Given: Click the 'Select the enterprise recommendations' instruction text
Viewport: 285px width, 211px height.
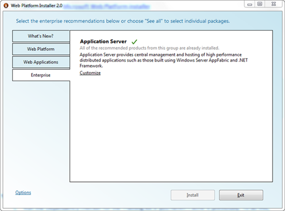Looking at the screenshot, I should click(123, 21).
